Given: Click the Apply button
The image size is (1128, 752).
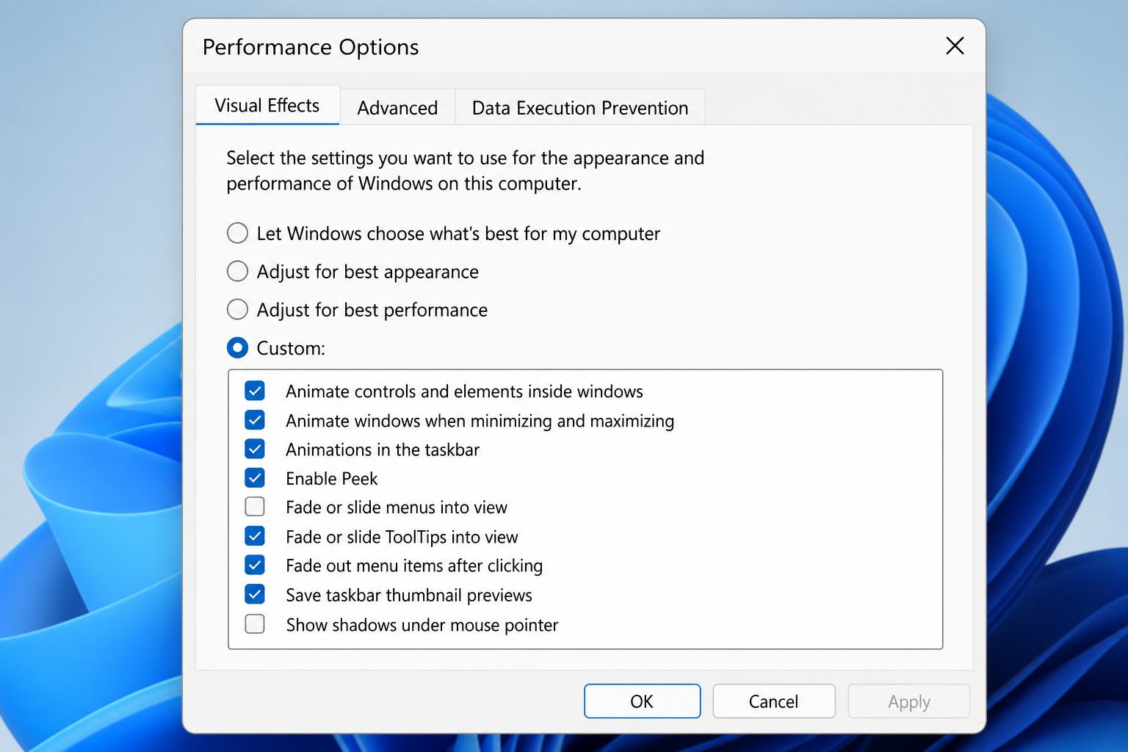Looking at the screenshot, I should [909, 701].
